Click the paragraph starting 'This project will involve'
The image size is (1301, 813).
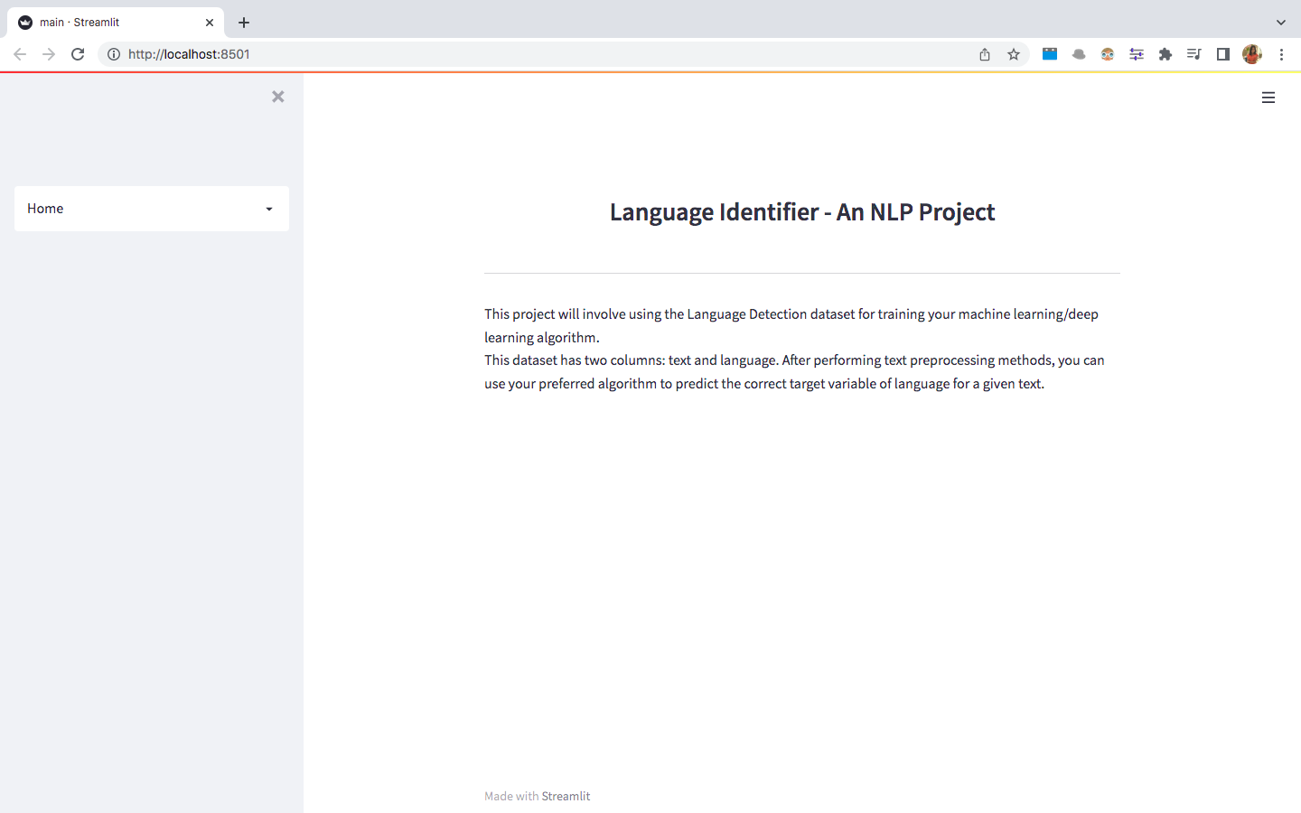[x=791, y=325]
